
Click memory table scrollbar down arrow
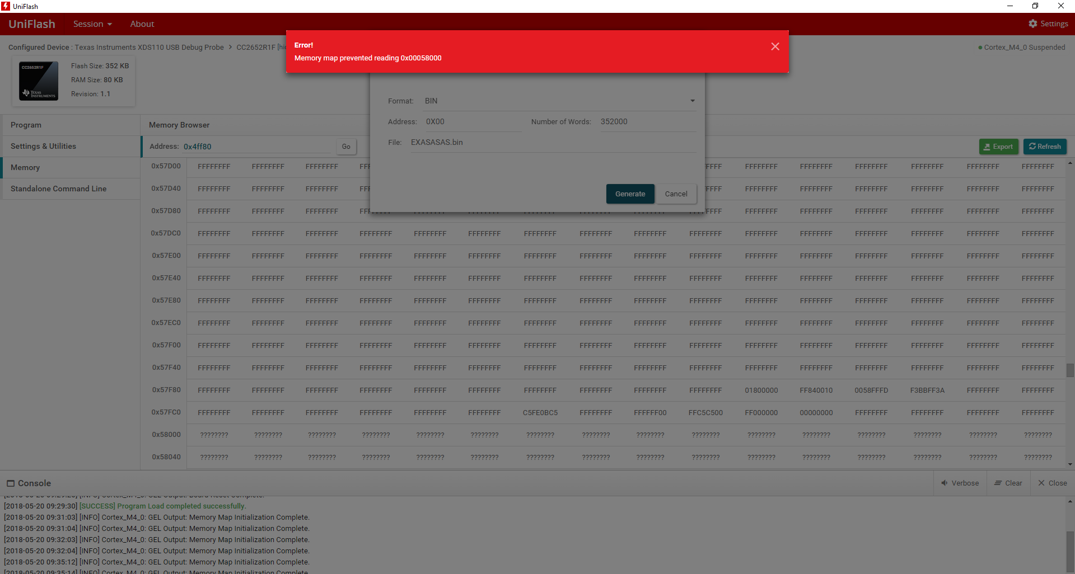pyautogui.click(x=1070, y=464)
